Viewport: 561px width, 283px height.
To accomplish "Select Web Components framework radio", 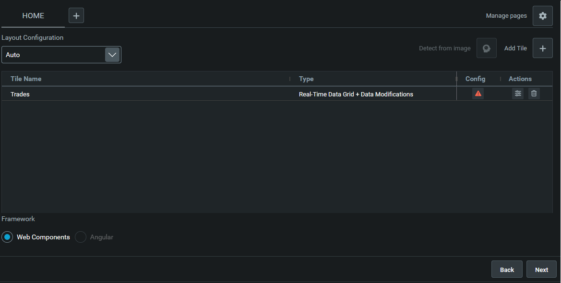I will click(7, 237).
